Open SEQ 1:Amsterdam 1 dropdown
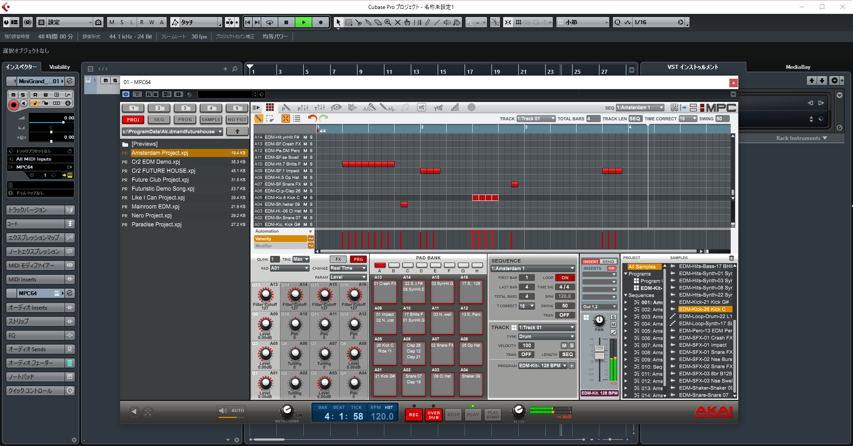The image size is (853, 446). pyautogui.click(x=640, y=107)
